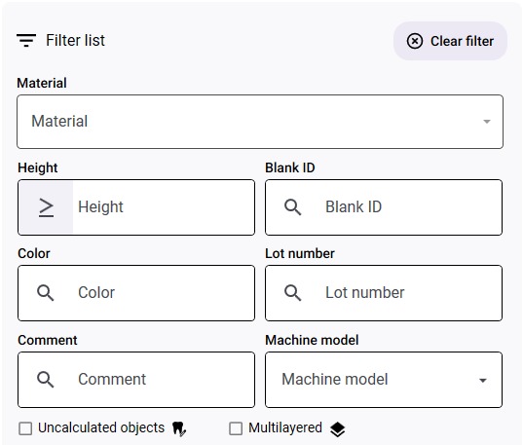The height and width of the screenshot is (445, 523).
Task: Enable the Uncalculated objects checkbox
Action: [x=25, y=428]
